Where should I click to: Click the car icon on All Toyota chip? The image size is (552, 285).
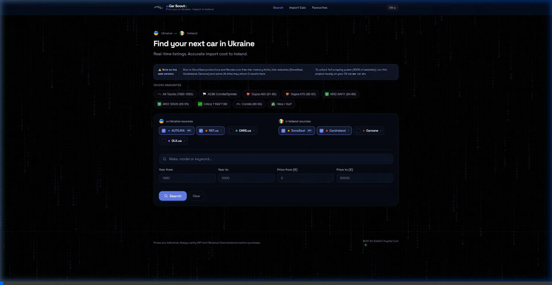pyautogui.click(x=159, y=94)
